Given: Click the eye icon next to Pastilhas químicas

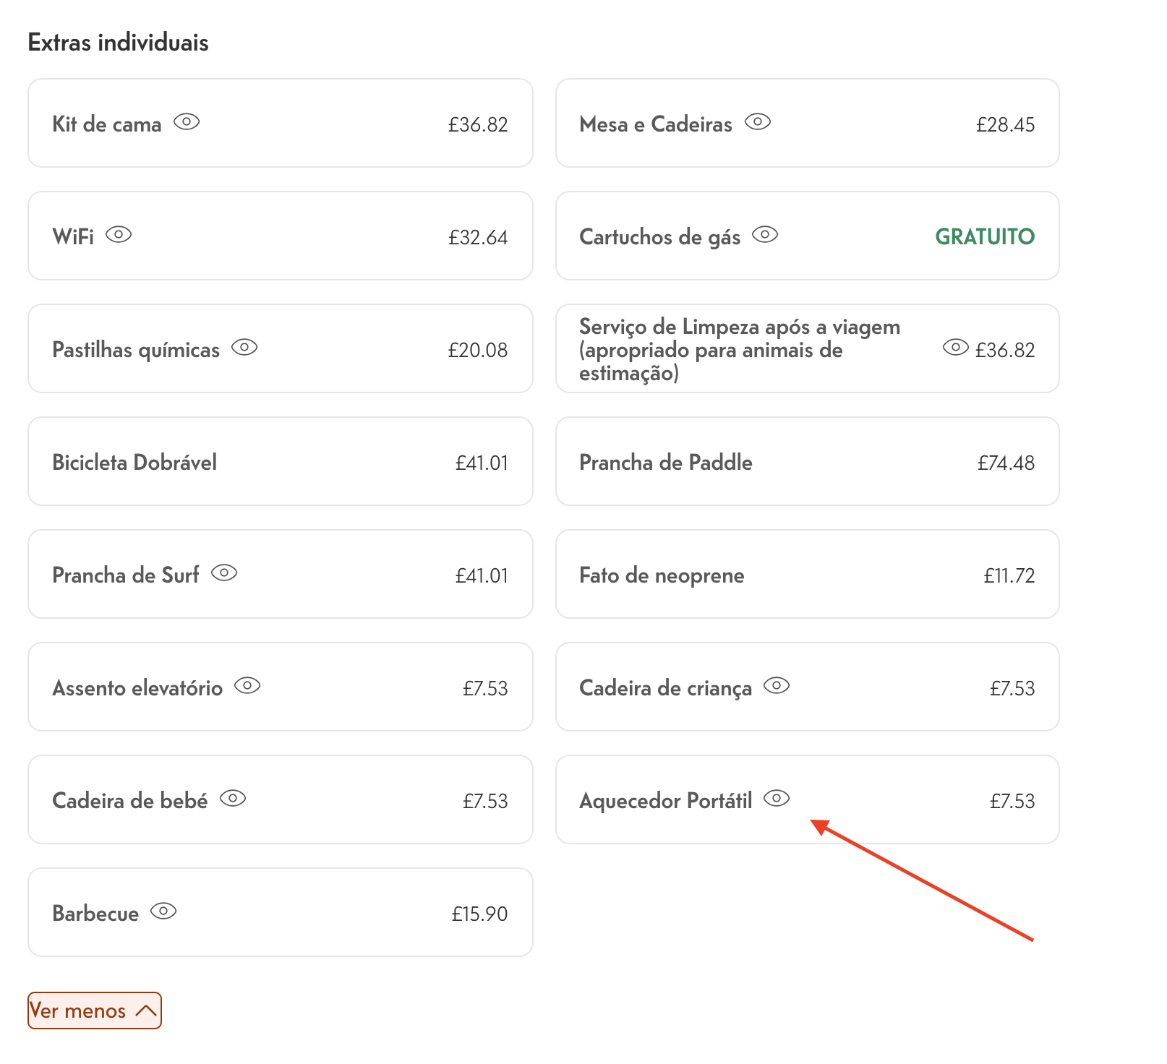Looking at the screenshot, I should click(244, 348).
